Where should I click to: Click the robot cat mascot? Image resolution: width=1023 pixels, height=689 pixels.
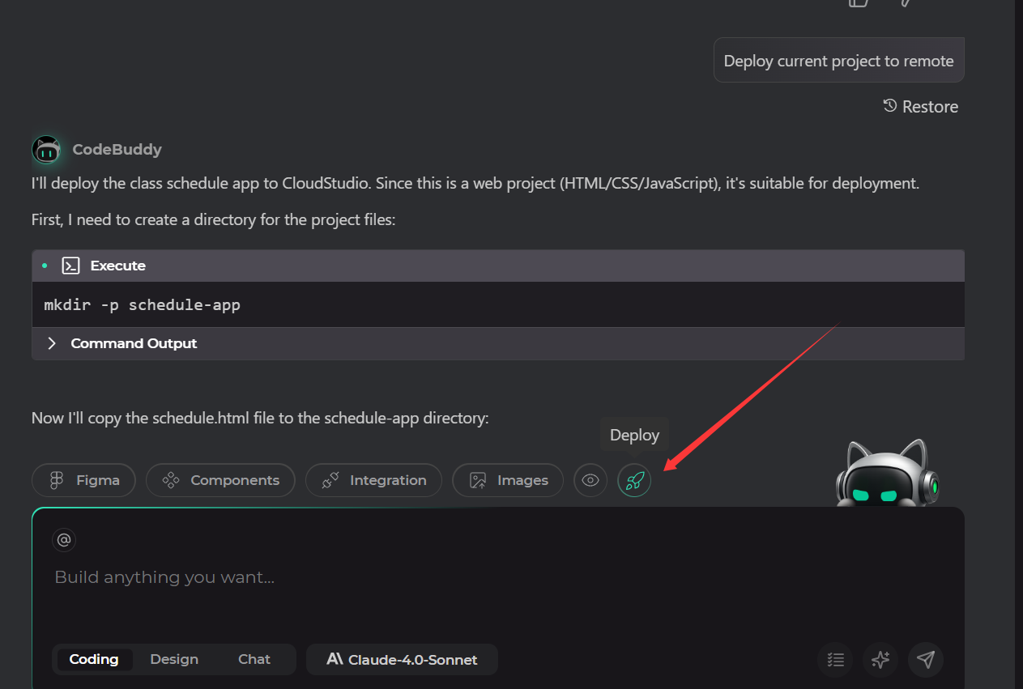coord(888,476)
